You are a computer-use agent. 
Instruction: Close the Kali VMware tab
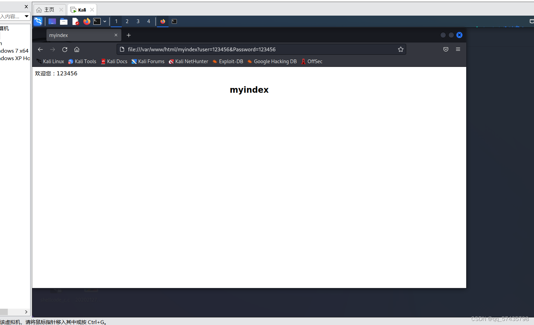point(92,10)
